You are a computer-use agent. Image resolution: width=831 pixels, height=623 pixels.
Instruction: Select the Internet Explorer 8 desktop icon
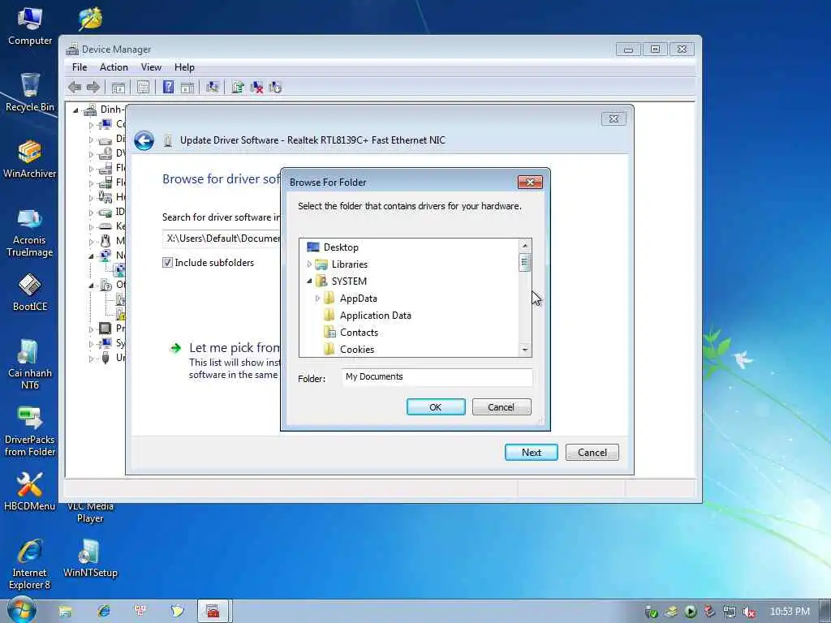30,564
